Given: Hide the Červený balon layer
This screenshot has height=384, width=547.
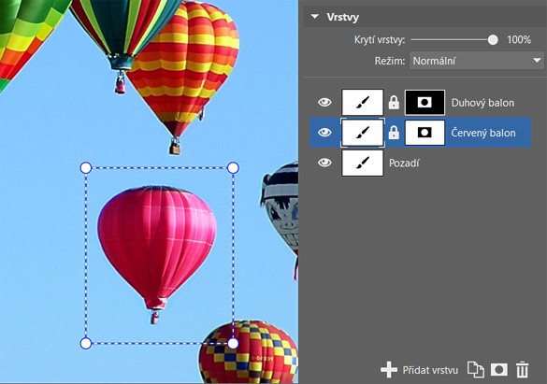Looking at the screenshot, I should pyautogui.click(x=324, y=133).
